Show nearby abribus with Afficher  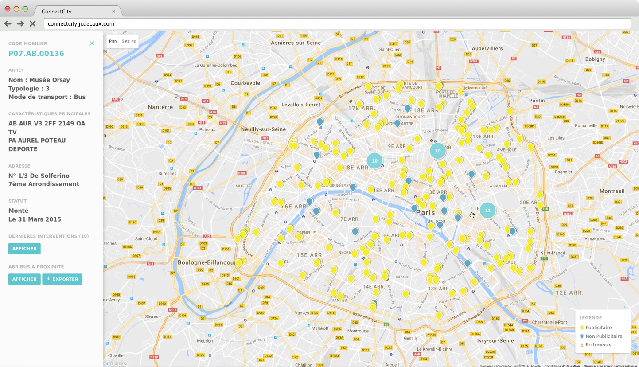[24, 279]
